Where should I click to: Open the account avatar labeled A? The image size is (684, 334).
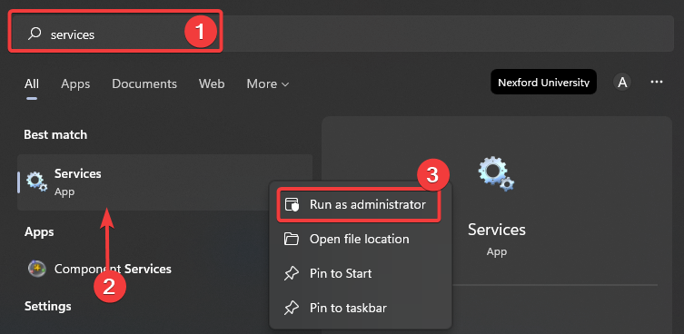[622, 82]
